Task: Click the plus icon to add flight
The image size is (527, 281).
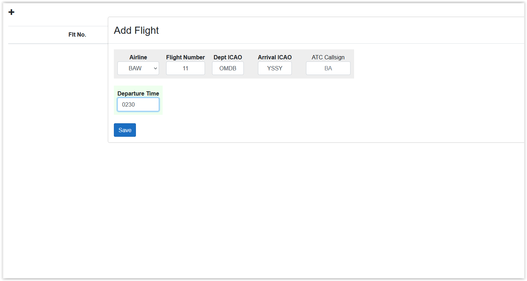Action: (11, 12)
